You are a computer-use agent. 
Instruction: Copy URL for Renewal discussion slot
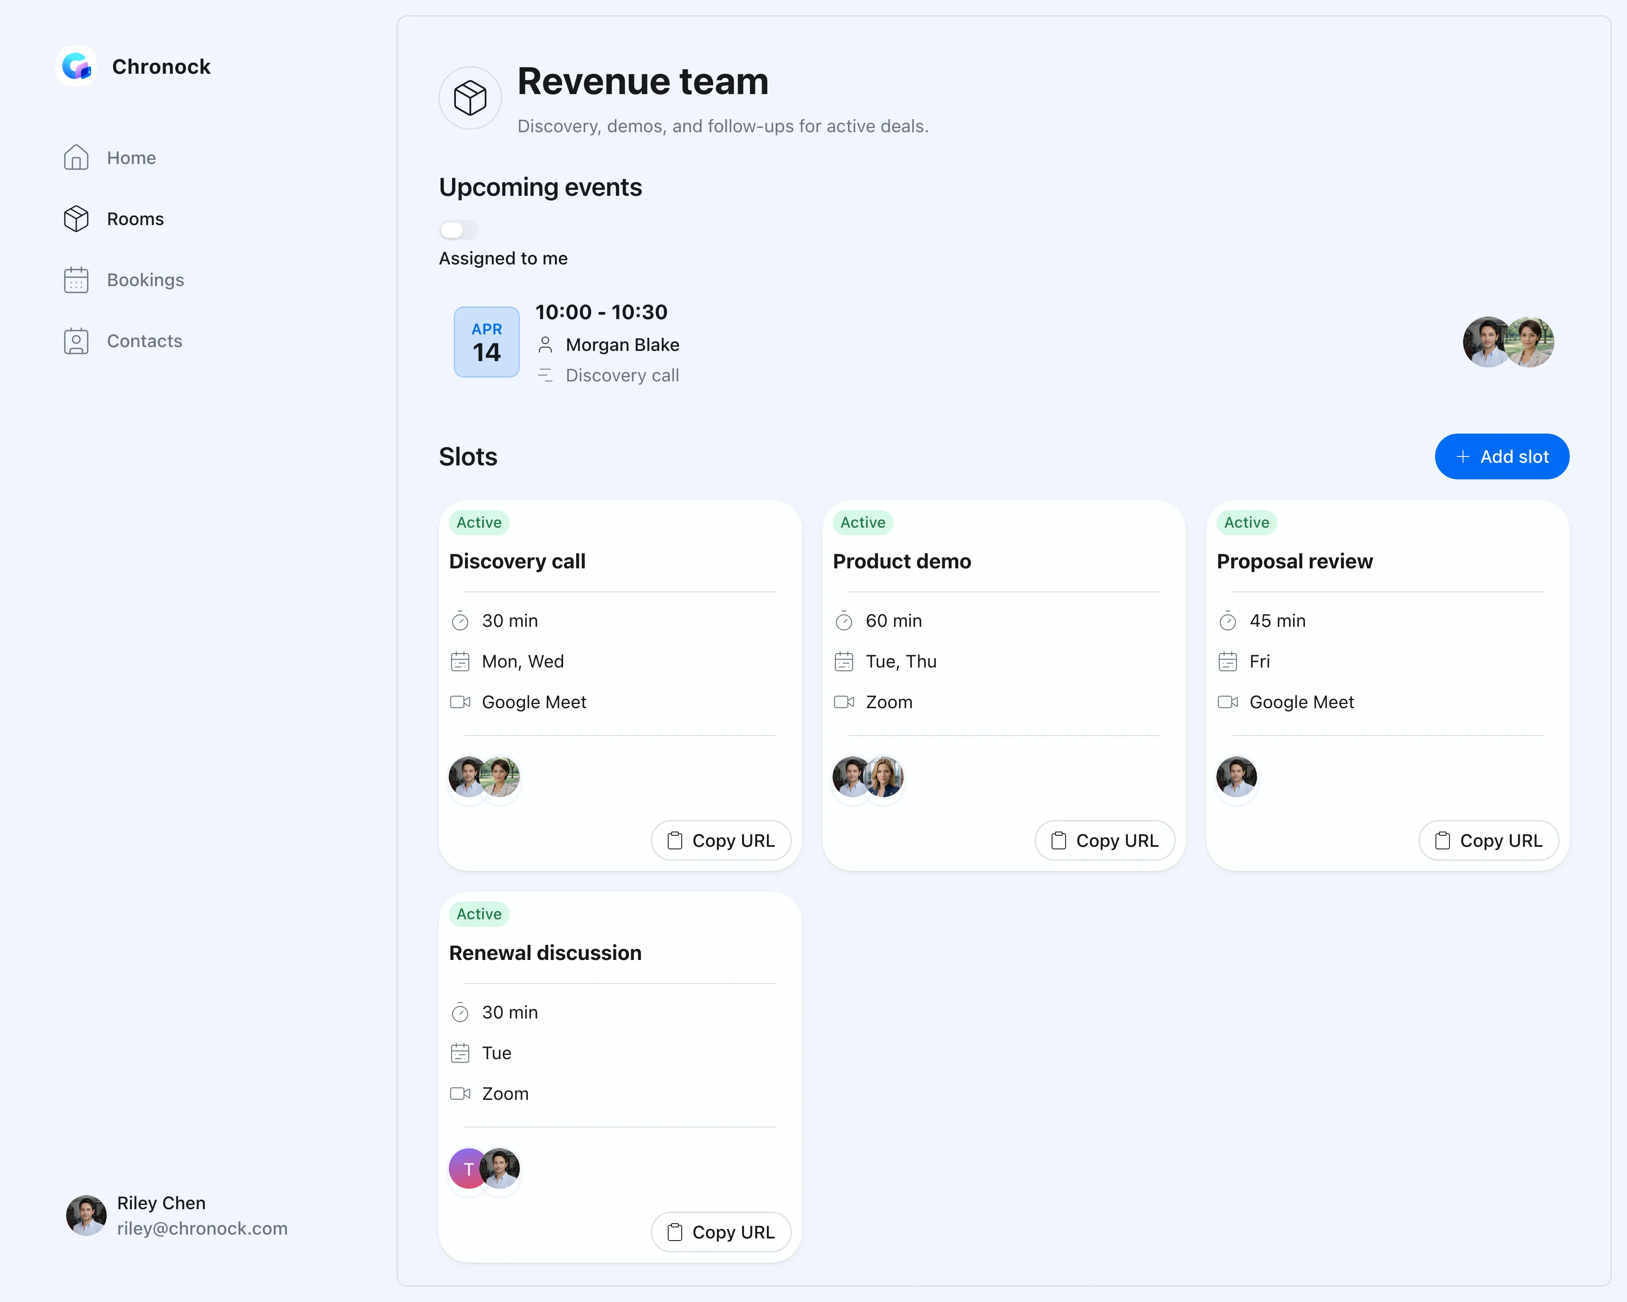721,1232
